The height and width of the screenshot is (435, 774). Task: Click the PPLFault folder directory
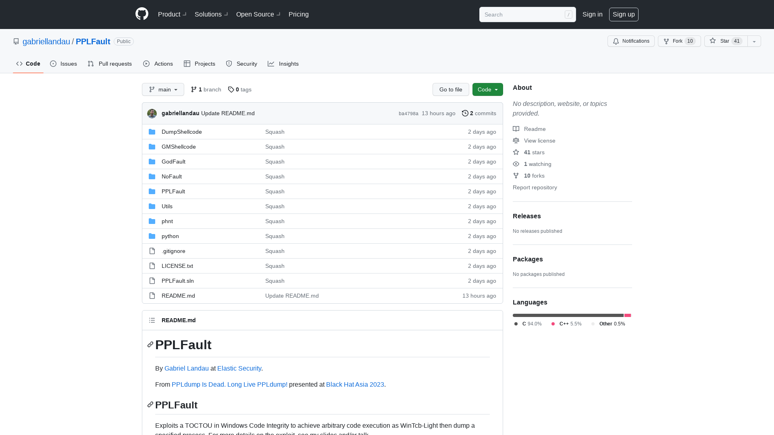[x=173, y=191]
